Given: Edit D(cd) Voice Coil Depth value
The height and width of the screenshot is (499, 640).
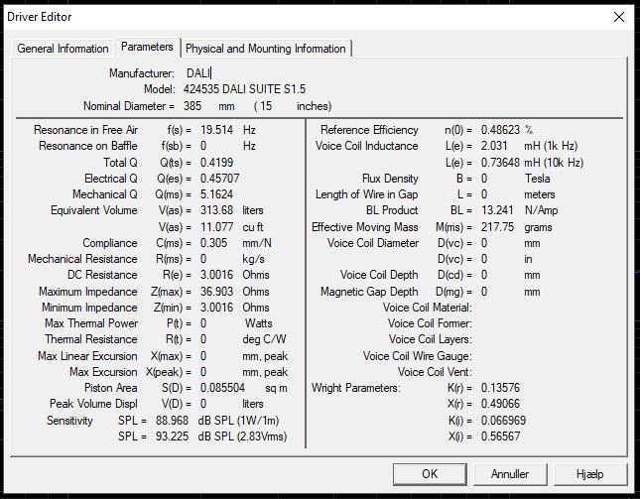Looking at the screenshot, I should (x=484, y=275).
